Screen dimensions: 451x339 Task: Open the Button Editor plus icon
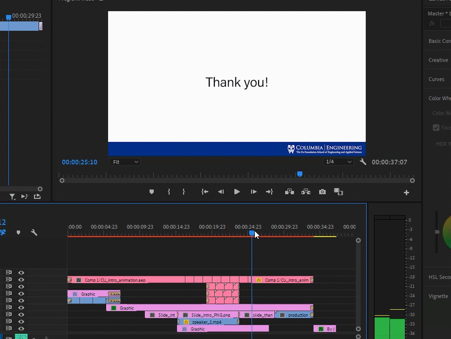(406, 193)
